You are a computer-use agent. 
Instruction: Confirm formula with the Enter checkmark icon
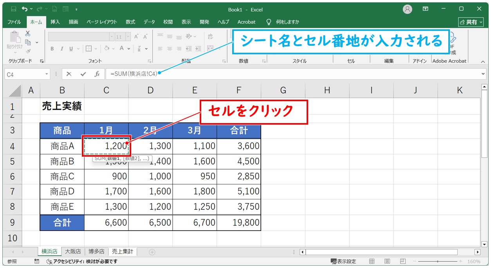pos(83,74)
